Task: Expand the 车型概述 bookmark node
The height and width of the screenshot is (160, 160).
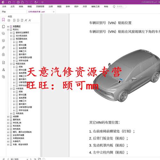Action: (x=8, y=27)
